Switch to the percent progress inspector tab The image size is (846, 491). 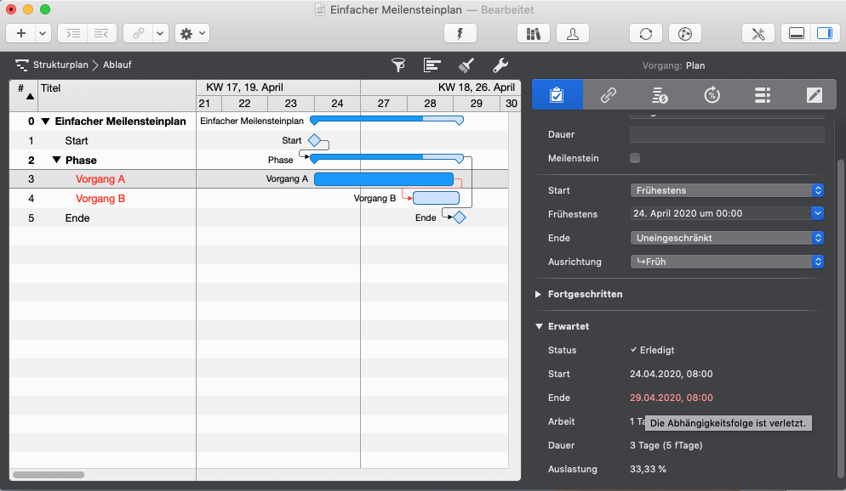point(712,94)
